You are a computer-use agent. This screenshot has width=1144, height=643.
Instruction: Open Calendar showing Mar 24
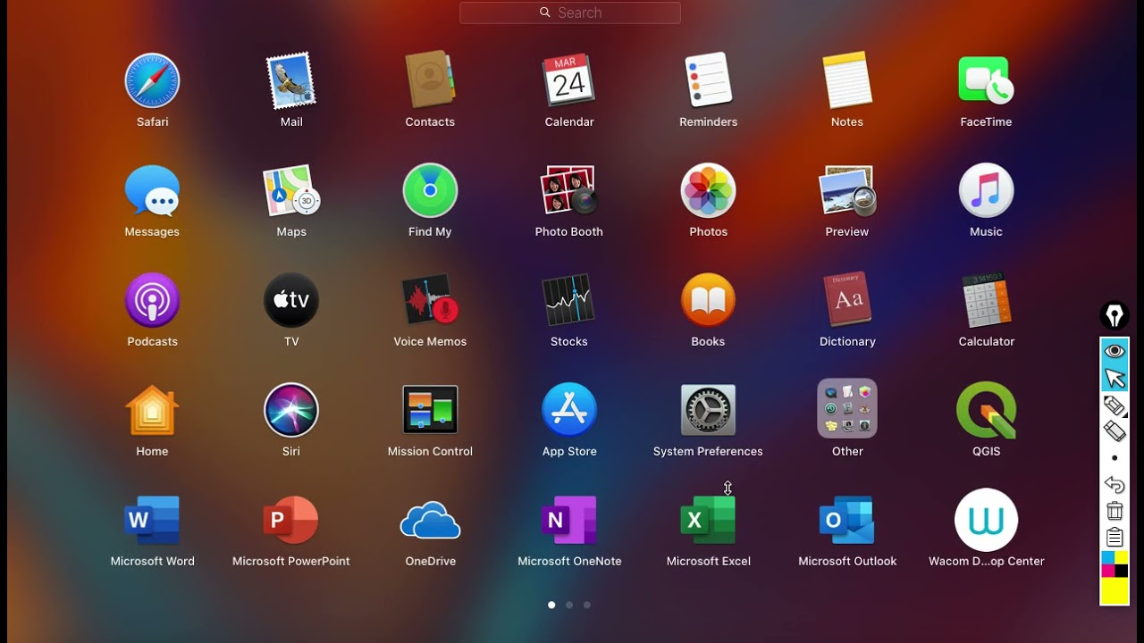pos(569,80)
